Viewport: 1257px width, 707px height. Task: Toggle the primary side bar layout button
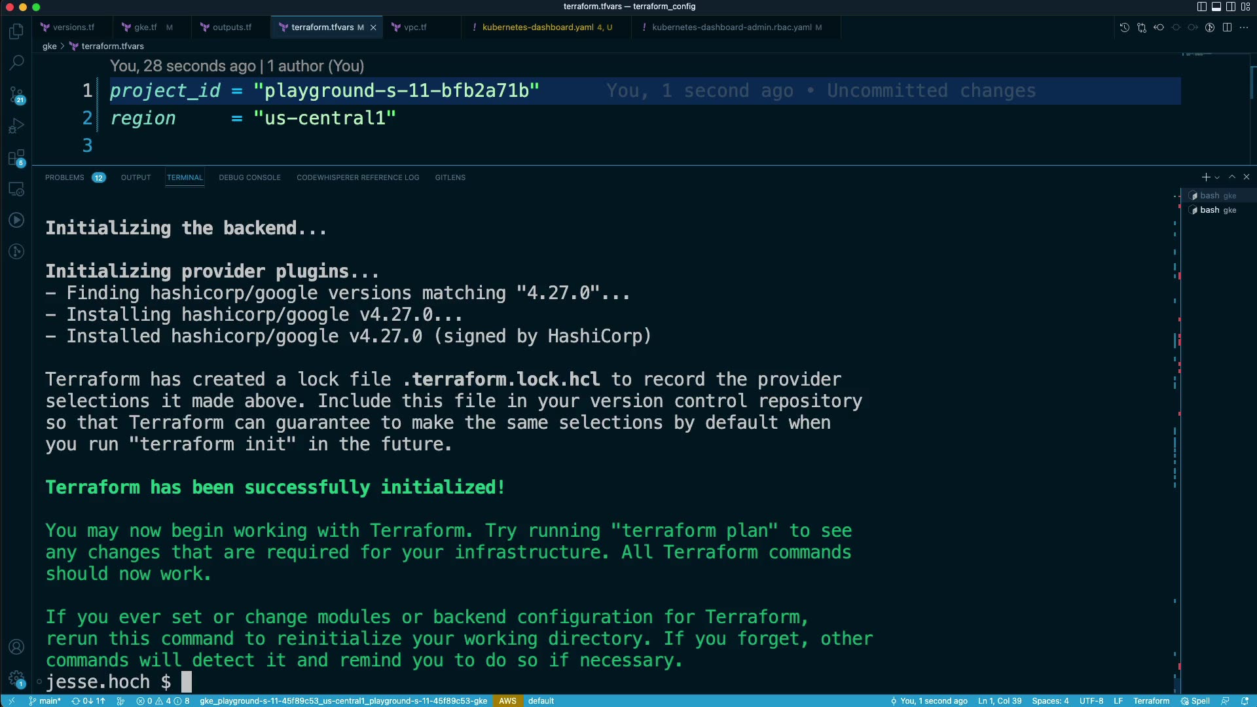[1201, 7]
